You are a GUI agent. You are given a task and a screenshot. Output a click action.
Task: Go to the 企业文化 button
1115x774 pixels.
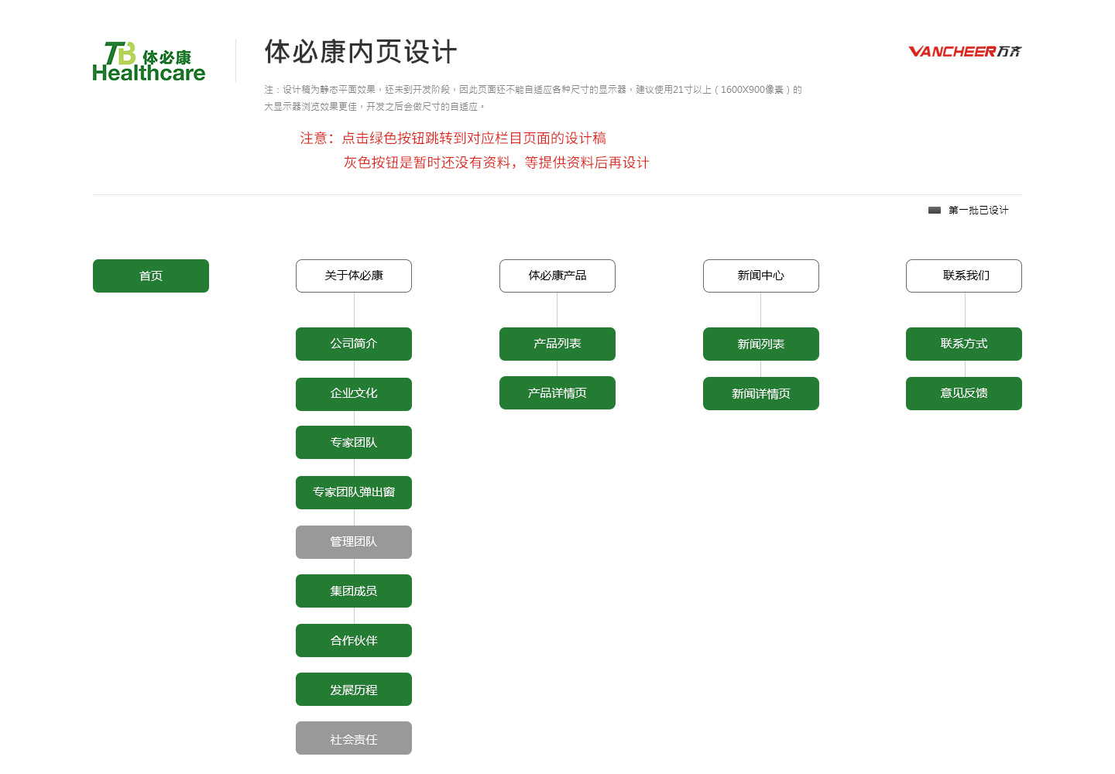pyautogui.click(x=354, y=394)
